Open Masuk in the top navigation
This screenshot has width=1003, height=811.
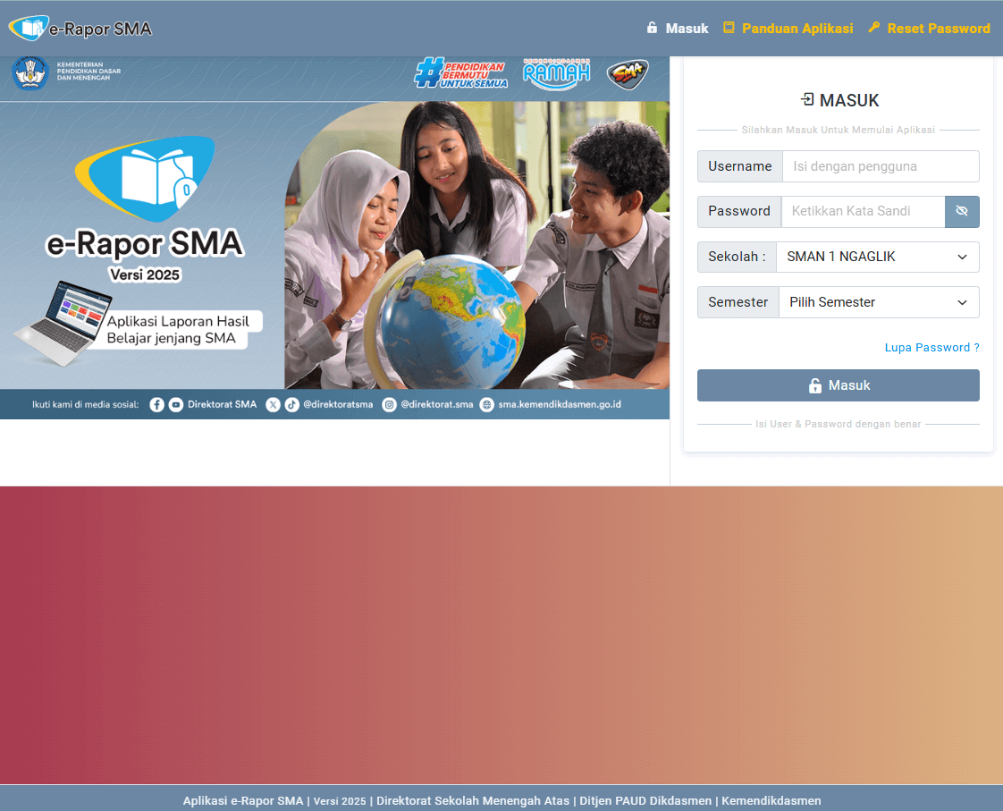pyautogui.click(x=678, y=29)
